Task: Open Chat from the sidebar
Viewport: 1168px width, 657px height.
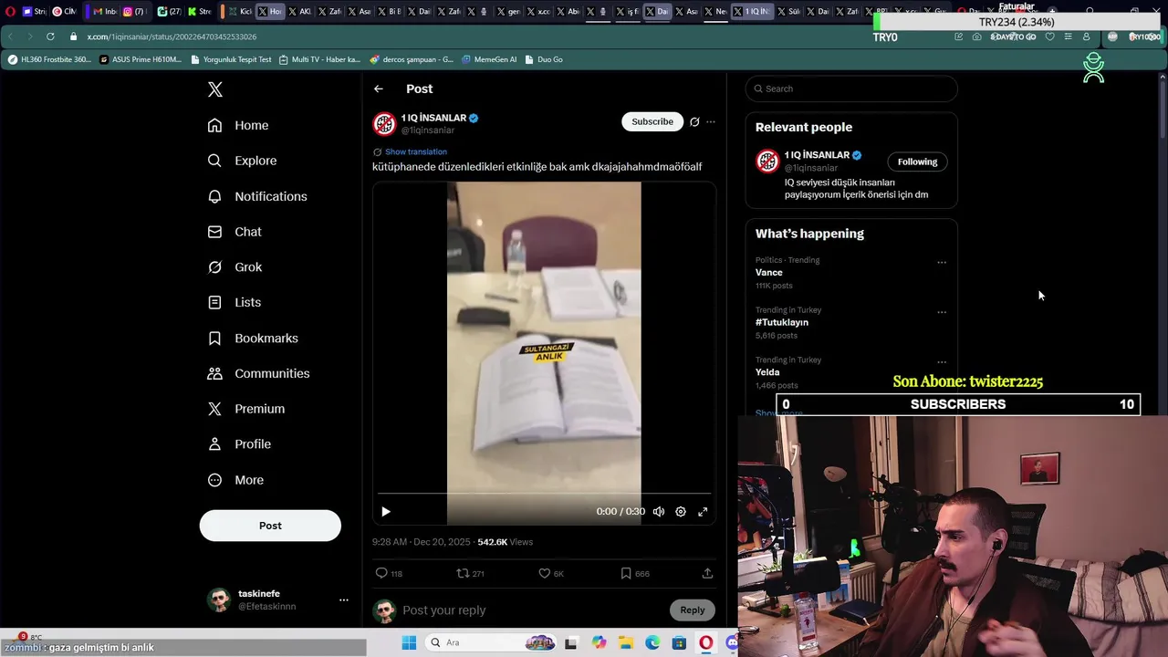Action: 235,232
